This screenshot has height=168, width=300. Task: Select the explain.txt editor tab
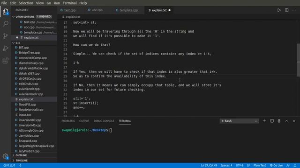[x=159, y=10]
